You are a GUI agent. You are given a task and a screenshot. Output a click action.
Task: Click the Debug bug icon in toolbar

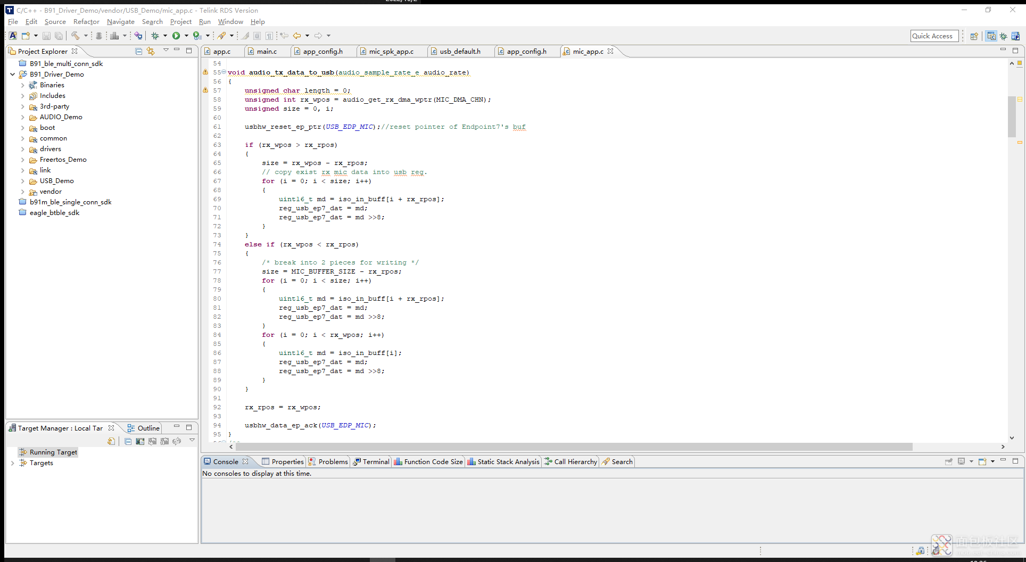click(155, 36)
